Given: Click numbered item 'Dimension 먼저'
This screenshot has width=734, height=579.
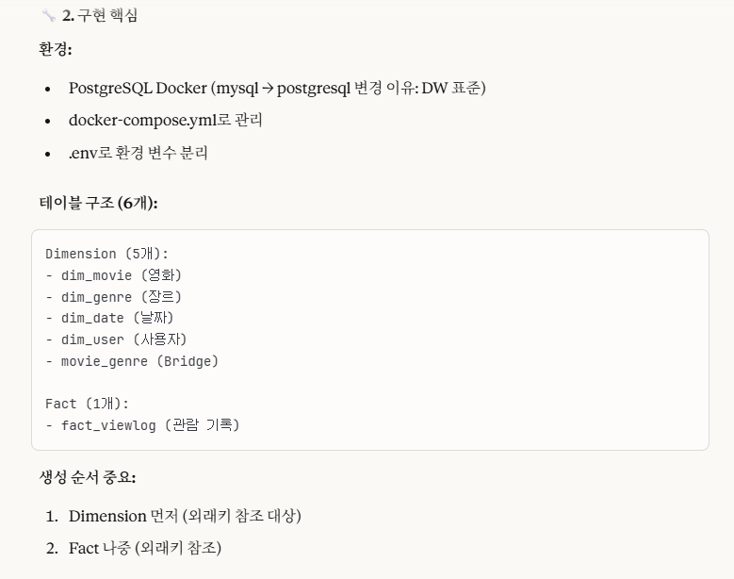Looking at the screenshot, I should pyautogui.click(x=185, y=516).
